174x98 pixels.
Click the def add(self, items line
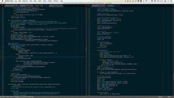[x=34, y=84]
